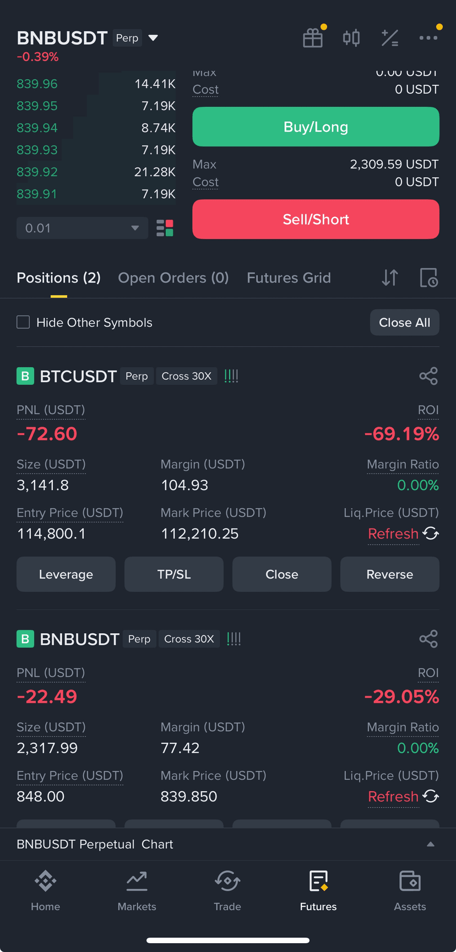Viewport: 456px width, 952px height.
Task: Tap the positions sort arrows icon
Action: point(390,278)
